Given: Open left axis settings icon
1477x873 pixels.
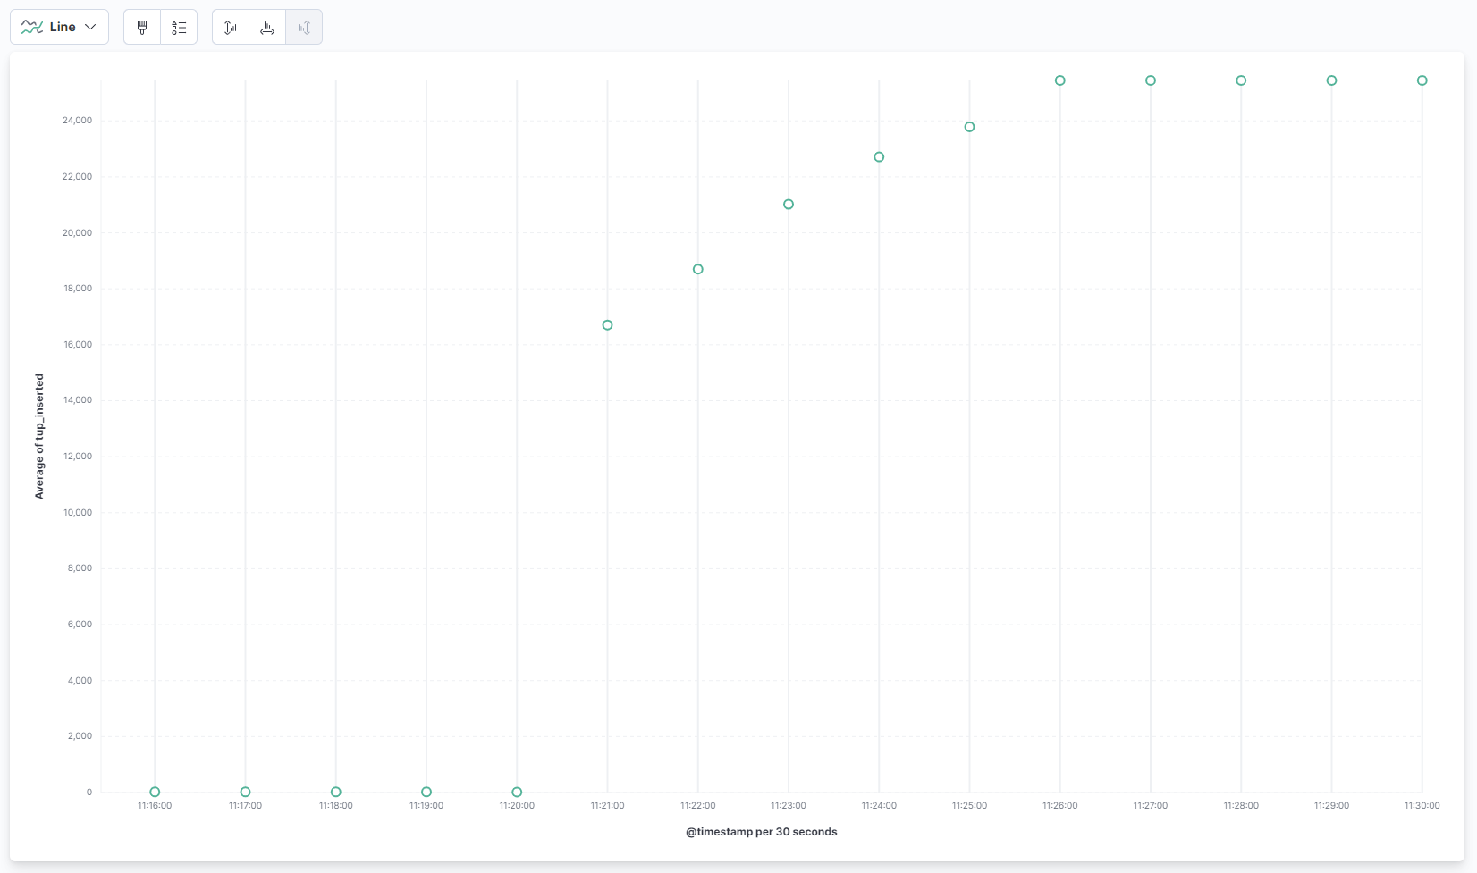Looking at the screenshot, I should coord(231,27).
